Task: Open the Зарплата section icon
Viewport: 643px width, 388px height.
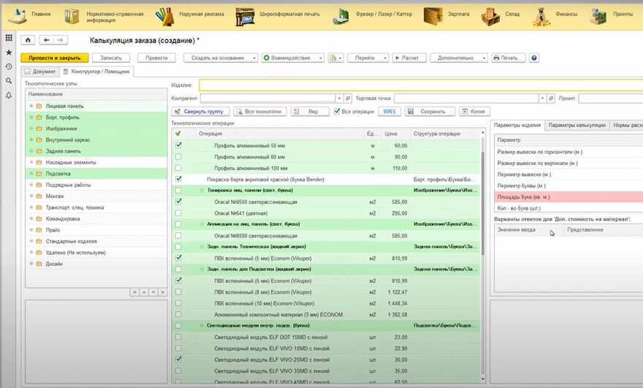Action: 433,16
